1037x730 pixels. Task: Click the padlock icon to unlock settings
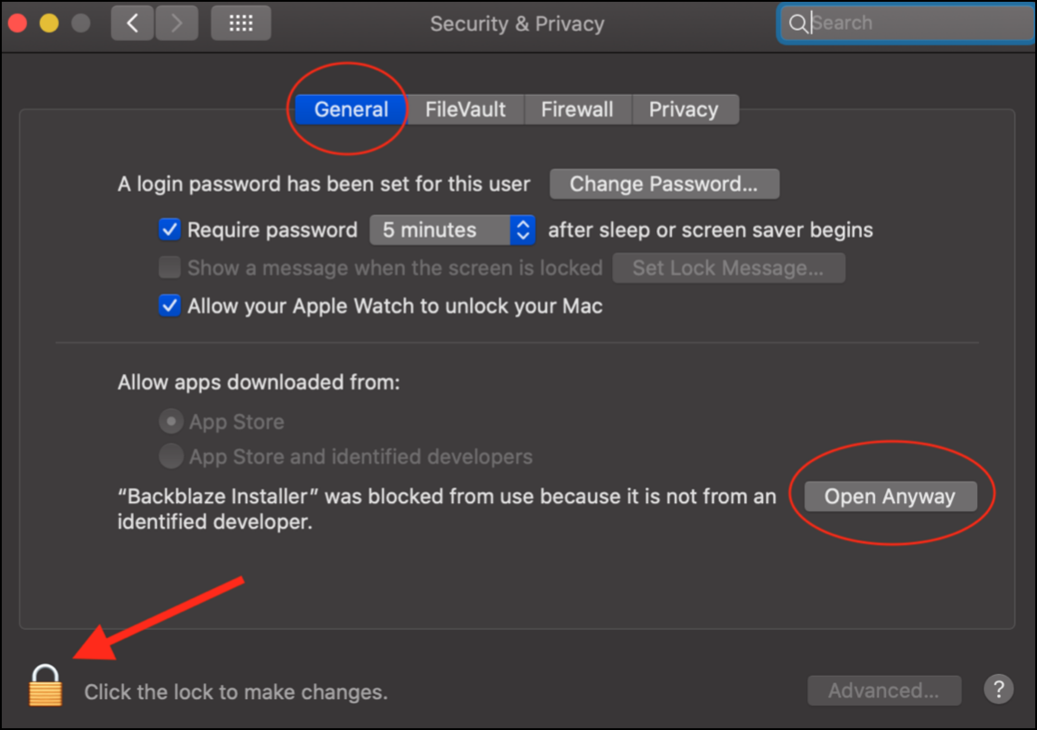(x=45, y=685)
